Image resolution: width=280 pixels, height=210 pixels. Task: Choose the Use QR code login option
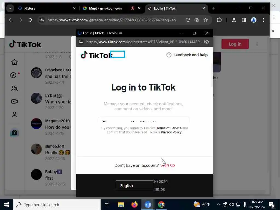coord(144,120)
